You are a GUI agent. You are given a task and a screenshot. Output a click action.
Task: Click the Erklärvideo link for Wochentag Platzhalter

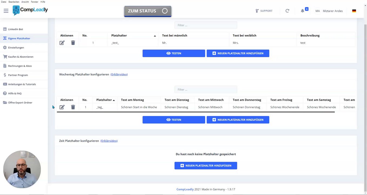119,74
